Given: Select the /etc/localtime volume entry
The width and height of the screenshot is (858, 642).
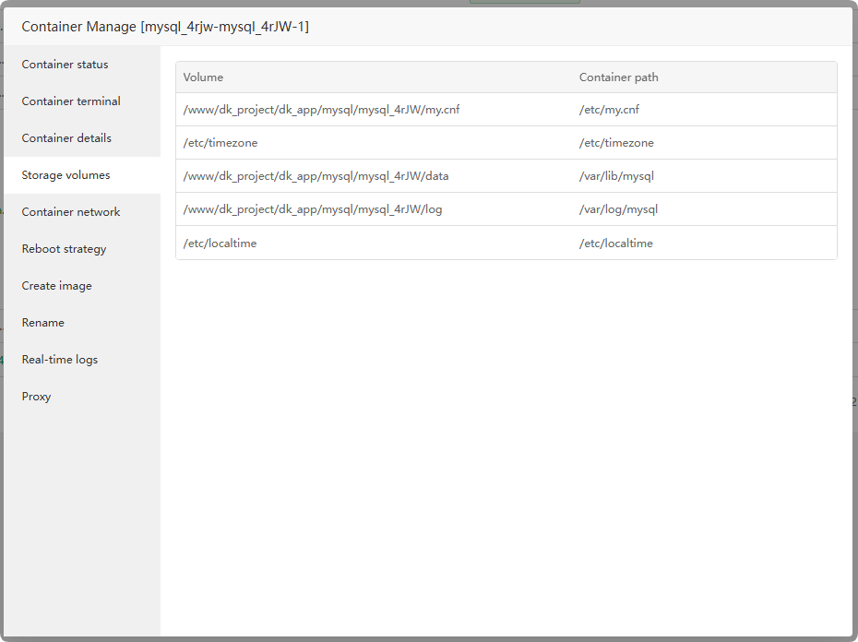Looking at the screenshot, I should click(220, 244).
